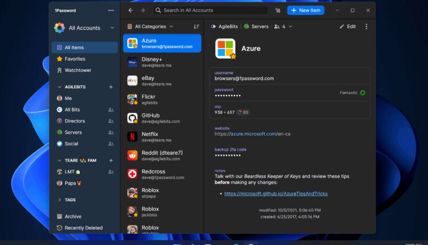Select the Roblox jackblox item

click(162, 212)
